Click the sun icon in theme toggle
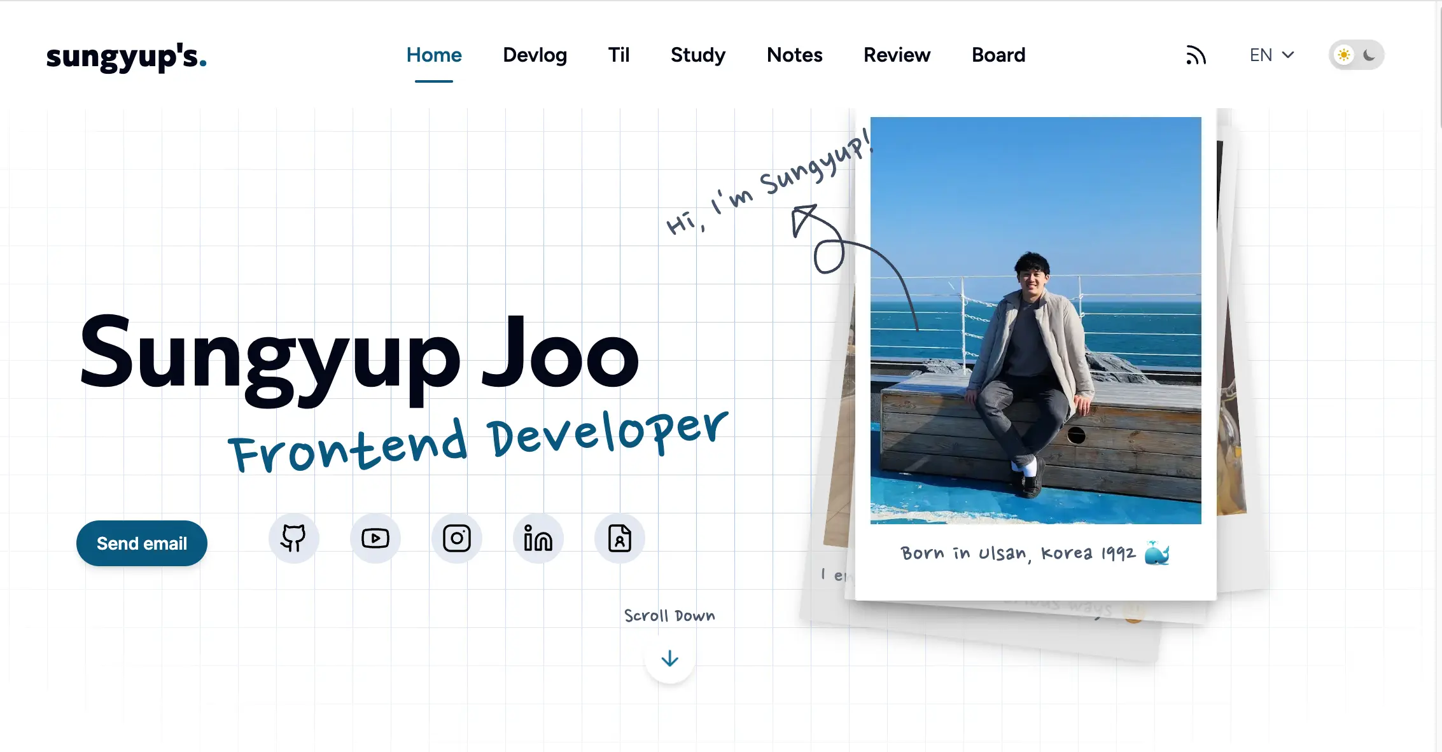1442x752 pixels. click(1343, 55)
